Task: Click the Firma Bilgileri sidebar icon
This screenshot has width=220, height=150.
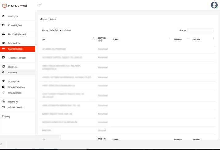Action: pos(3,25)
